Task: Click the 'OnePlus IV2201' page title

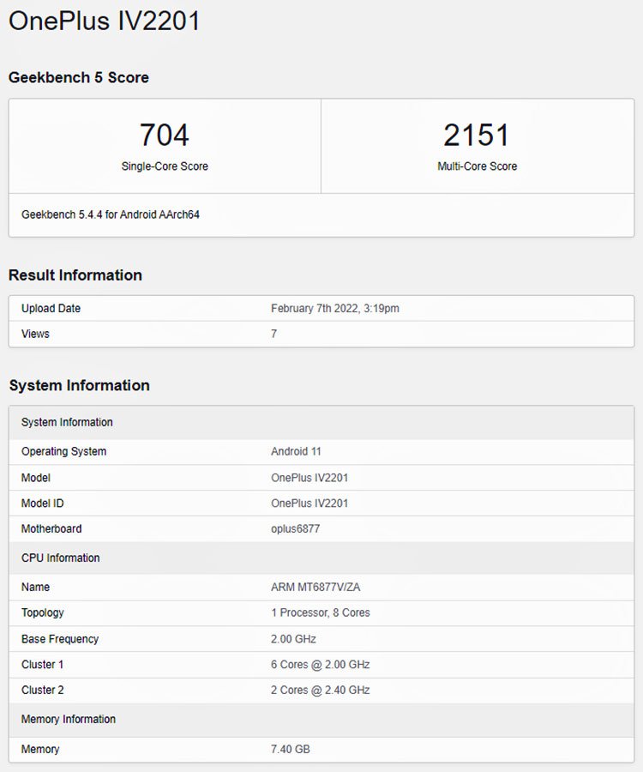Action: pyautogui.click(x=105, y=21)
